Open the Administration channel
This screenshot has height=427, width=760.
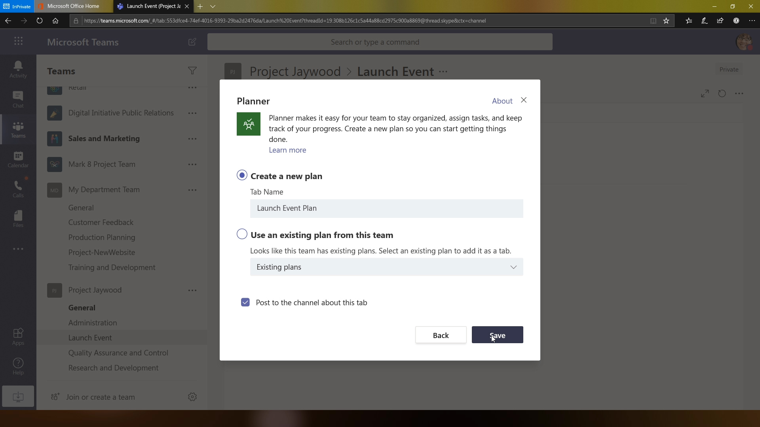point(92,323)
